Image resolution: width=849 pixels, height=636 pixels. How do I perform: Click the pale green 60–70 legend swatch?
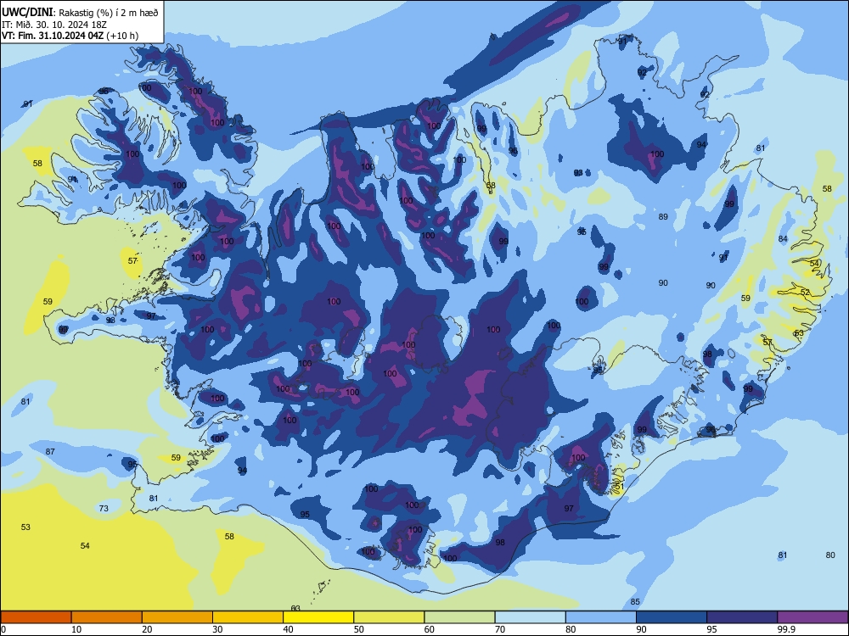(x=459, y=617)
